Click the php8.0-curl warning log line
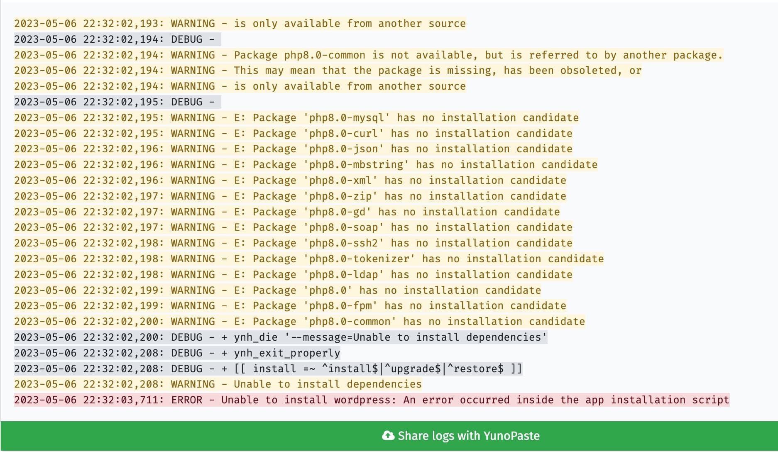778x454 pixels. coord(293,133)
